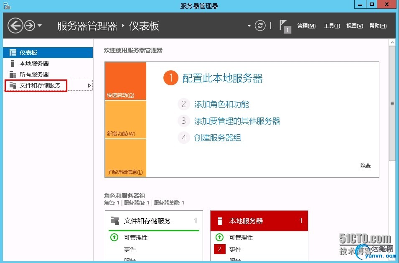Viewport: 399px width, 263px height.
Task: Refresh the Server Manager dashboard
Action: click(x=260, y=26)
